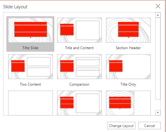This screenshot has height=132, width=166.
Task: Choose the Comparison layout thumbnail
Action: coord(79,66)
